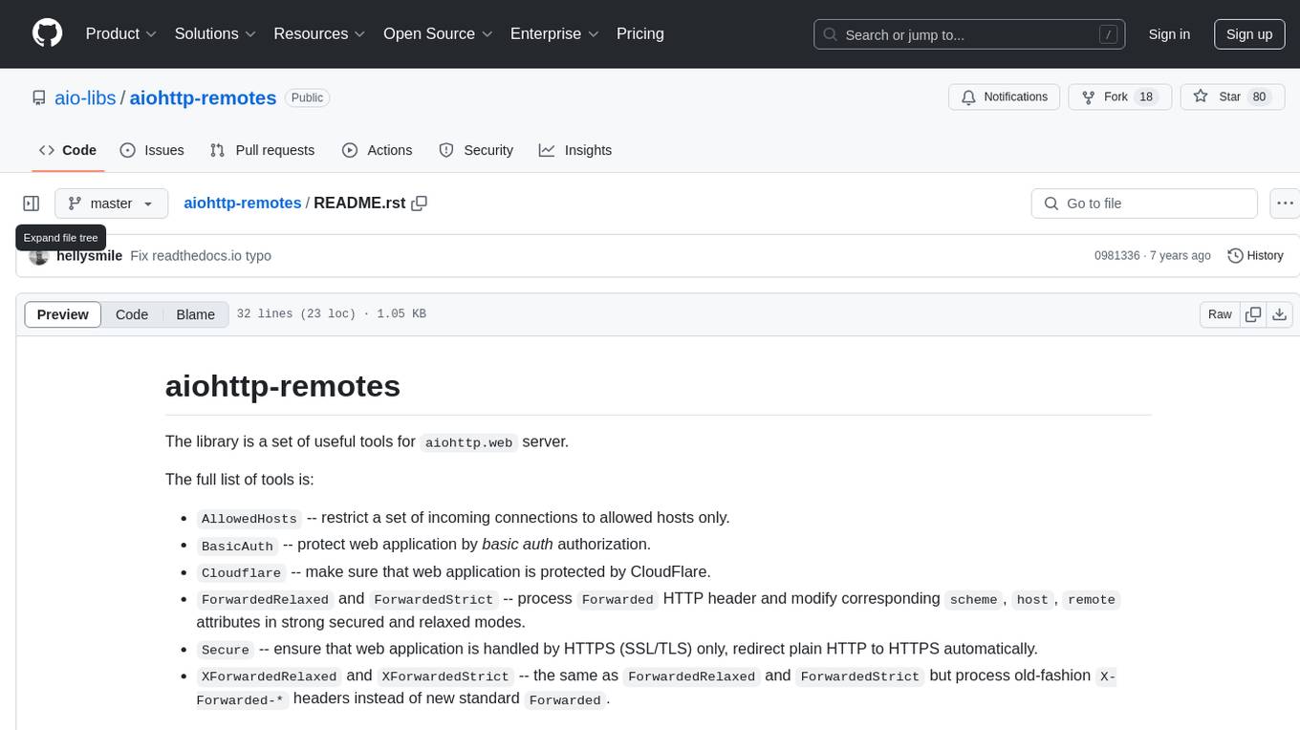Open the more file actions menu
The image size is (1300, 730).
click(x=1285, y=204)
